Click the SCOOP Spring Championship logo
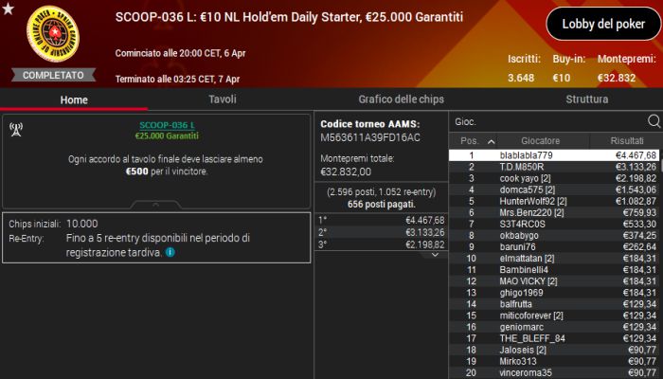The width and height of the screenshot is (663, 379). pos(53,34)
